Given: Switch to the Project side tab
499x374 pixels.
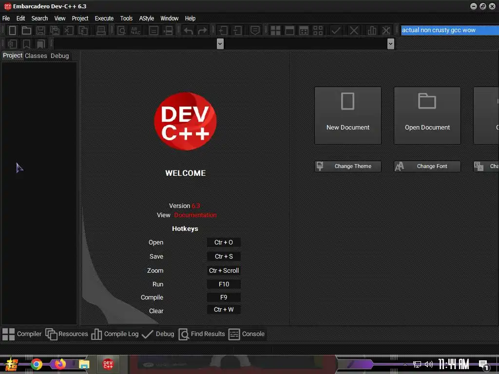Looking at the screenshot, I should click(x=13, y=56).
